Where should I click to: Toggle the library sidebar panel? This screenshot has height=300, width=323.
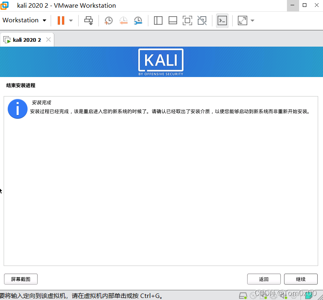tap(158, 20)
